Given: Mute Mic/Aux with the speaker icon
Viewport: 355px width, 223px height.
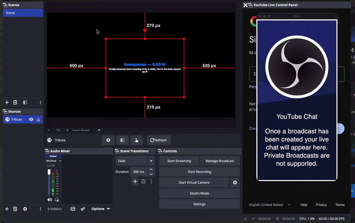Looking at the screenshot, I should tap(50, 200).
